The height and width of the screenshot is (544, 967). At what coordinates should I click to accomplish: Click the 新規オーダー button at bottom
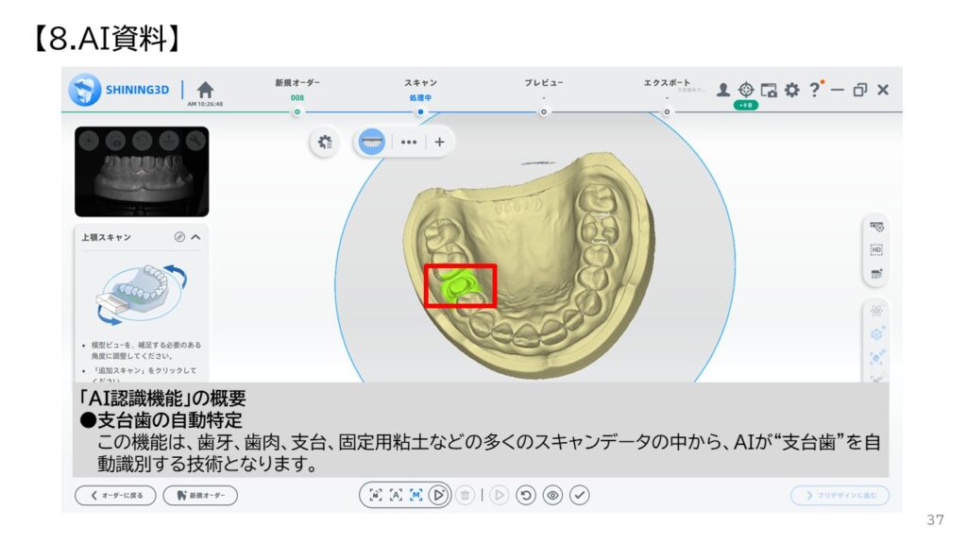tap(200, 495)
